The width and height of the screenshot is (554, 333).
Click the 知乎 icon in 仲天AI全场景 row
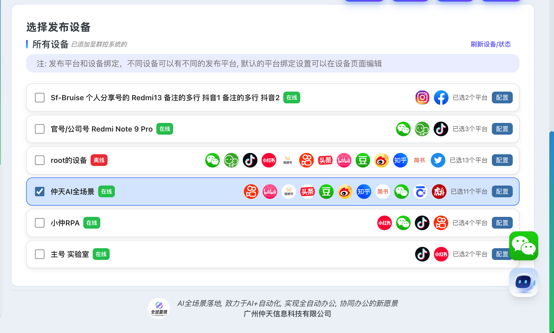click(x=364, y=192)
